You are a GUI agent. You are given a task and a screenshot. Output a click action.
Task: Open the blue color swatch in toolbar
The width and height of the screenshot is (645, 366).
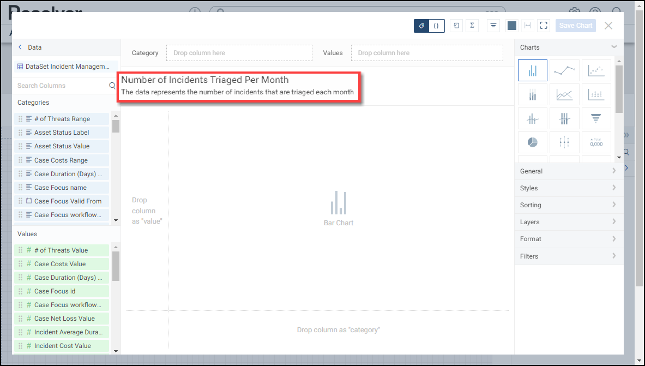click(x=511, y=26)
